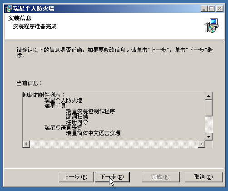The image size is (228, 191).
Task: Click the title bar installer icon
Action: coord(9,9)
